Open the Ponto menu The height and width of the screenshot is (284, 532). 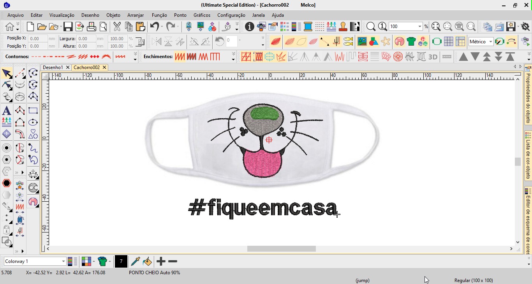(180, 15)
